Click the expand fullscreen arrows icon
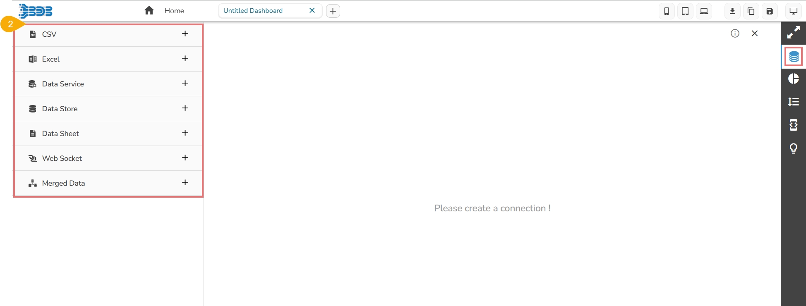This screenshot has width=806, height=306. (794, 33)
